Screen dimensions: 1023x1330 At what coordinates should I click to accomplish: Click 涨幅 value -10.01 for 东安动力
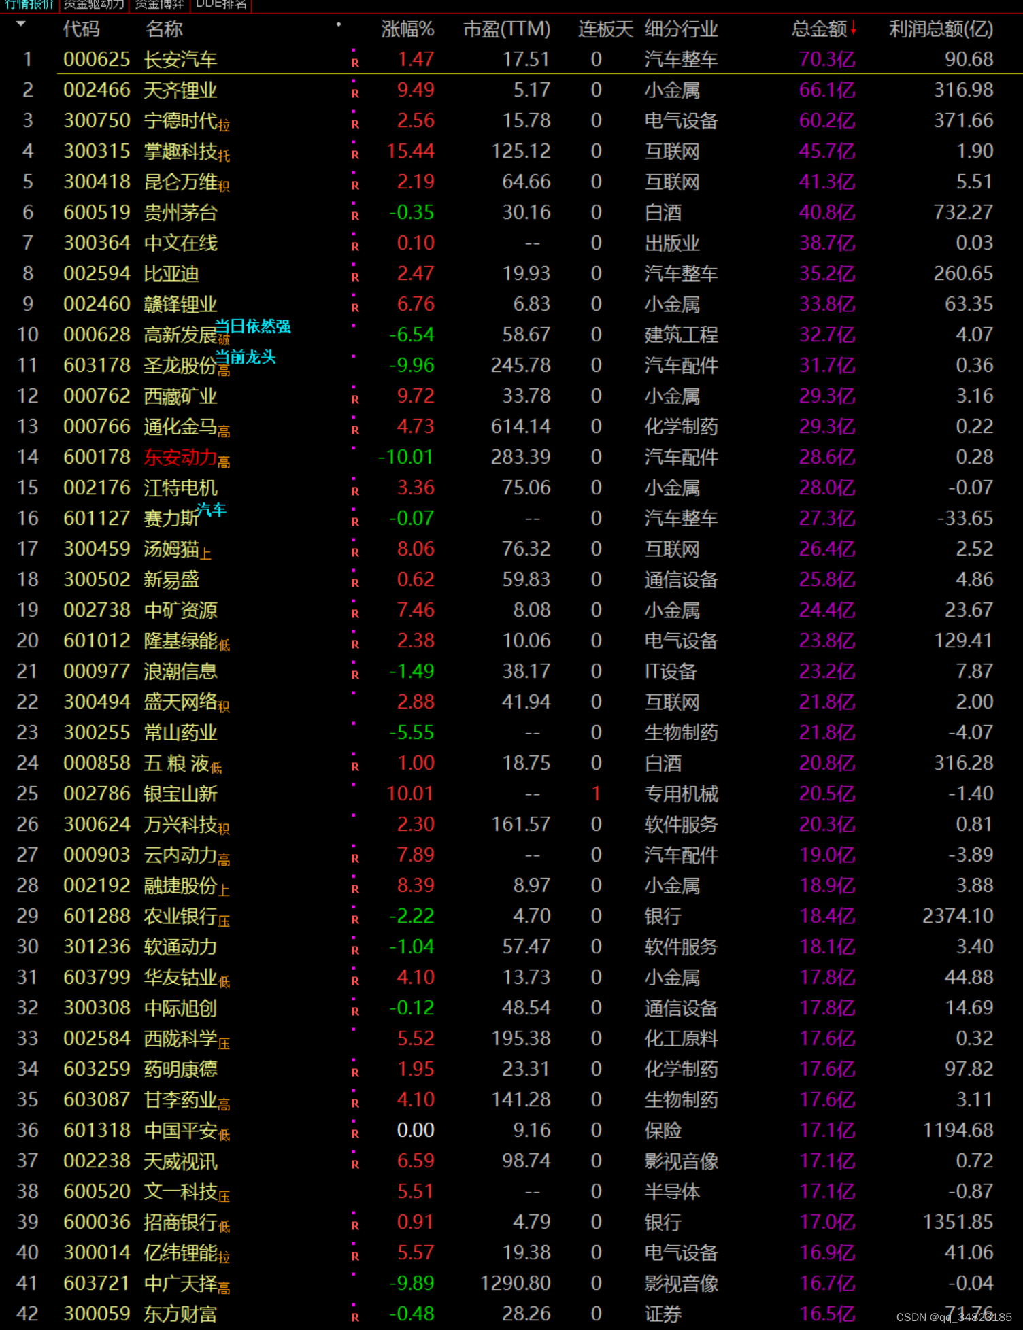pyautogui.click(x=405, y=457)
